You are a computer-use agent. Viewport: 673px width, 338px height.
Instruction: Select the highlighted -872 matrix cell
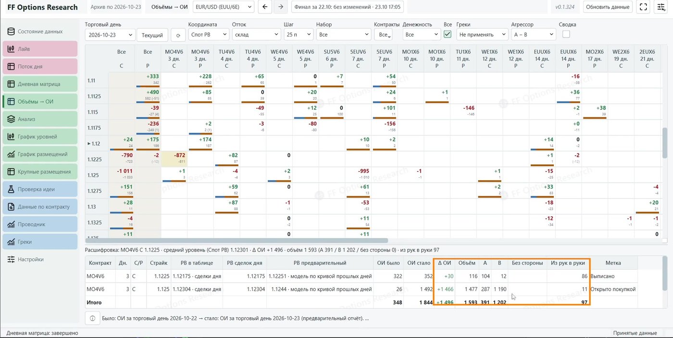tap(174, 159)
